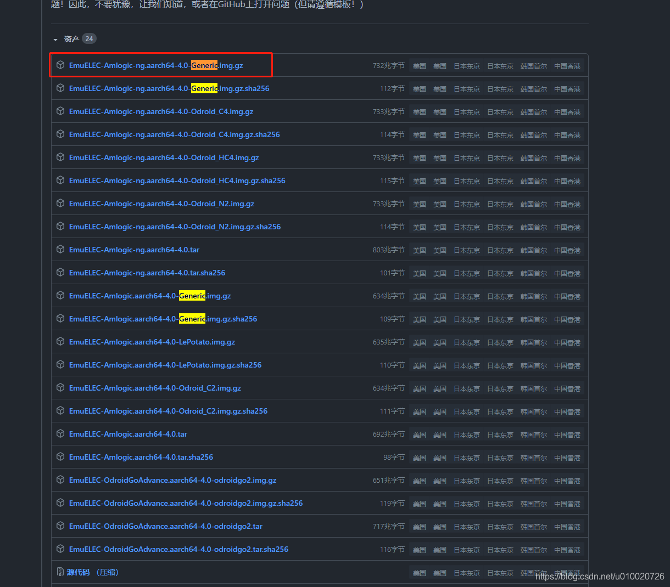The width and height of the screenshot is (670, 587).
Task: Click package icon beside Amlogic-ng Odroid_C4.img.gz.sha256
Action: (x=60, y=134)
